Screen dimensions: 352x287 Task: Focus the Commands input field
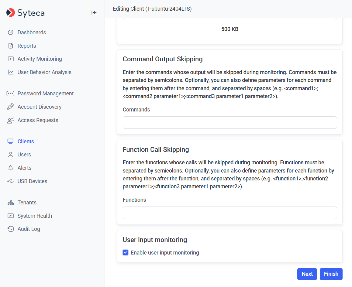click(230, 122)
